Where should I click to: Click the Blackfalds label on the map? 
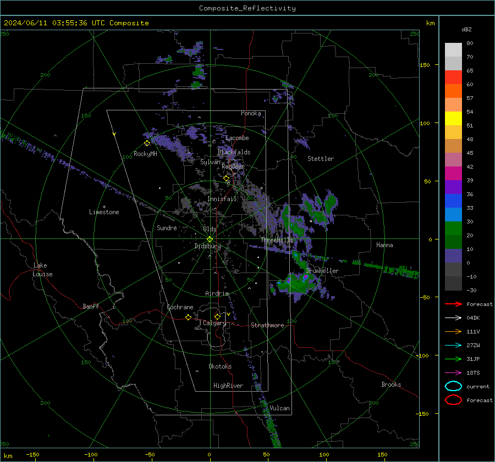[234, 152]
